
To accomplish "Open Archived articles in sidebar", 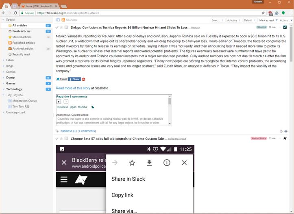I will [x=26, y=48].
